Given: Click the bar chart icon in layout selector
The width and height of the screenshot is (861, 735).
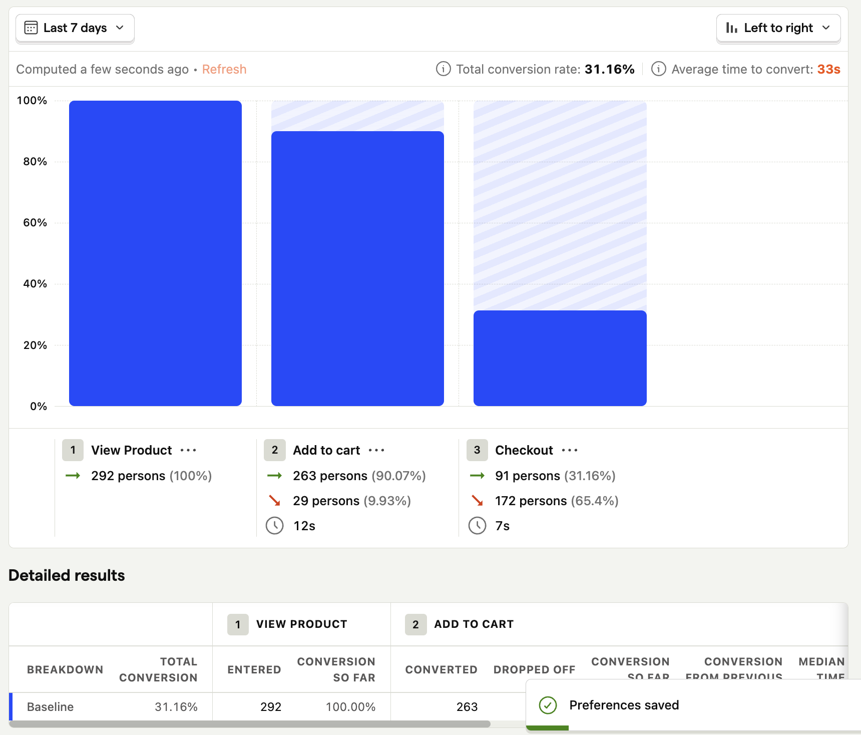Looking at the screenshot, I should point(732,28).
